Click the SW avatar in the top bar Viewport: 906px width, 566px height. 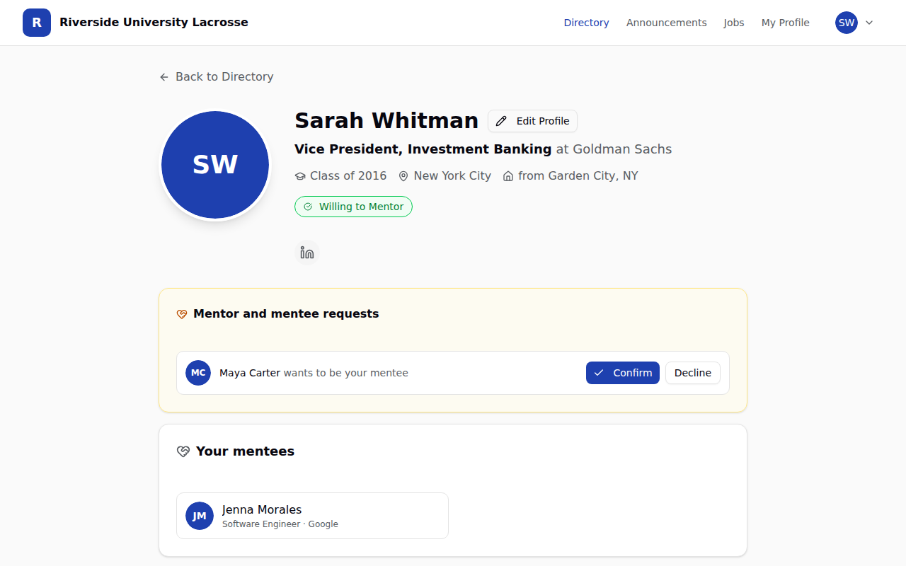(x=847, y=23)
